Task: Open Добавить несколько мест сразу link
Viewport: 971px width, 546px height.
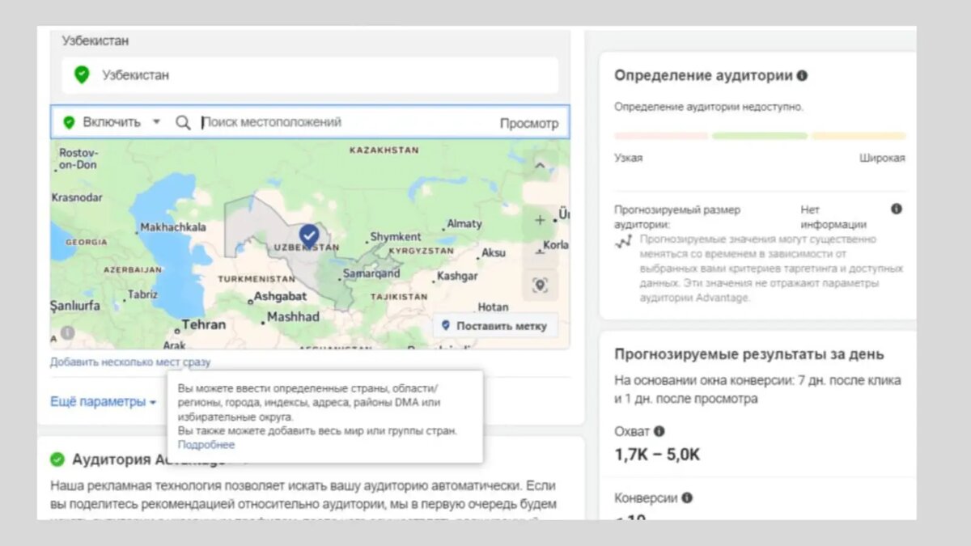Action: click(130, 362)
